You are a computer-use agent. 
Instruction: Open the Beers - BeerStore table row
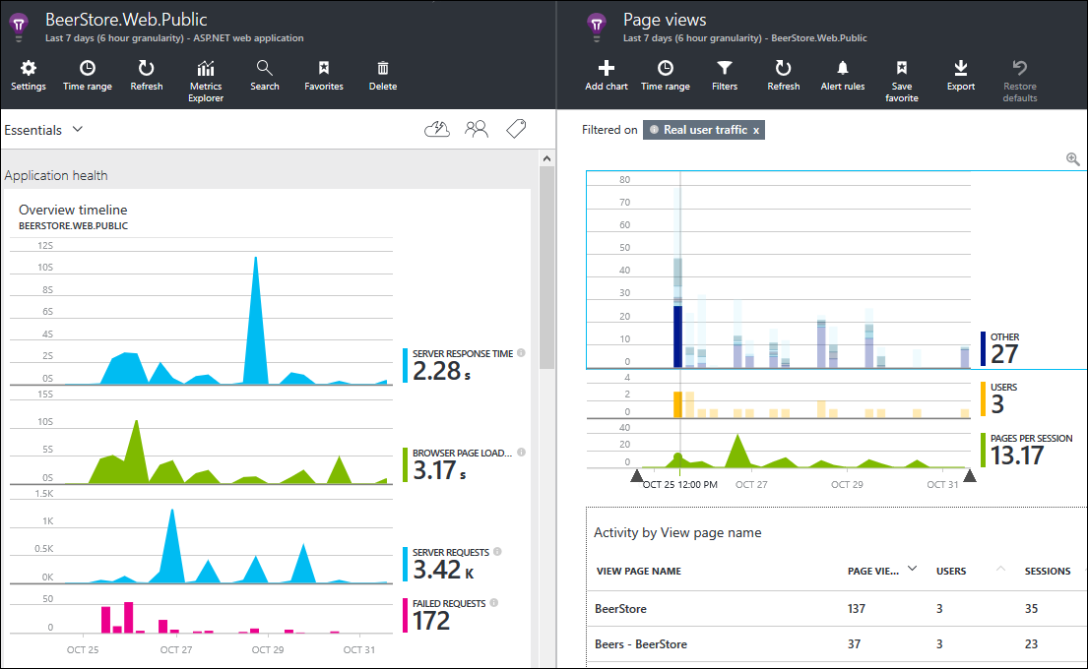tap(836, 644)
